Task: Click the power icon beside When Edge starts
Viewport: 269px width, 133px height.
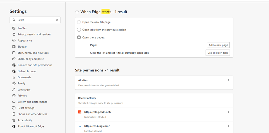Action: click(77, 12)
